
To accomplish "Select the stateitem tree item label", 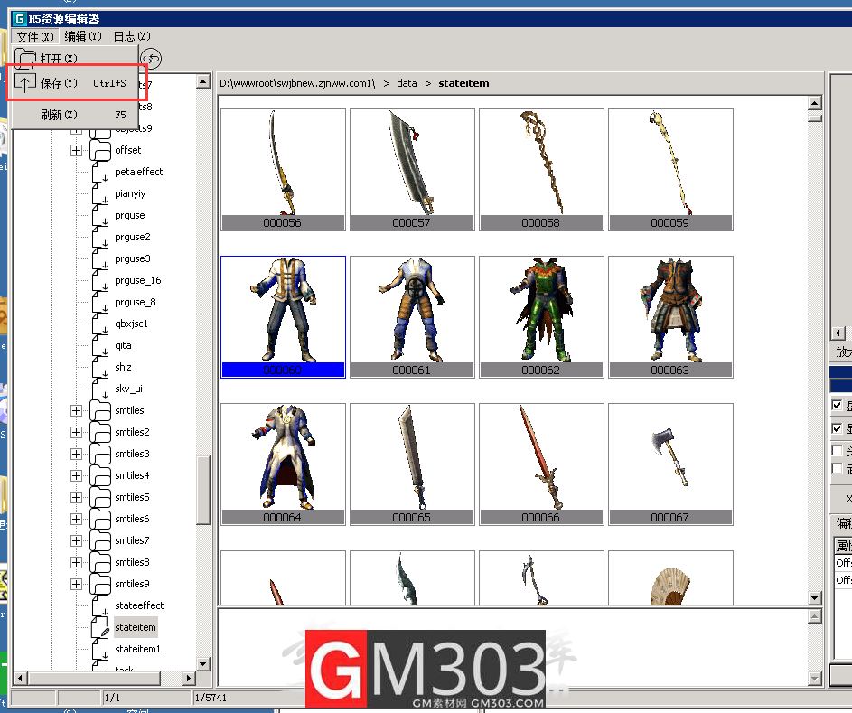I will (136, 627).
